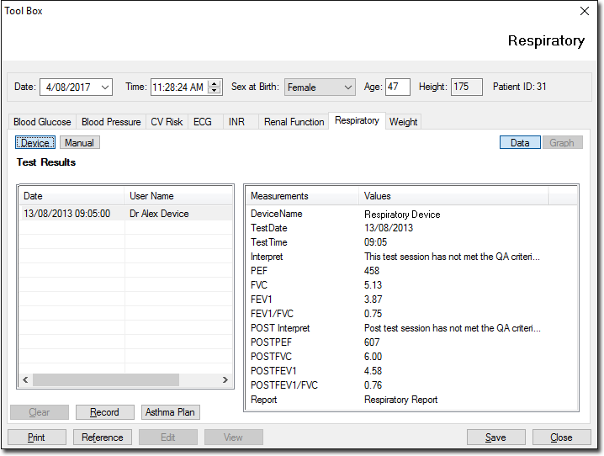604x456 pixels.
Task: Click the horizontal scrollbar thumb
Action: click(x=106, y=379)
